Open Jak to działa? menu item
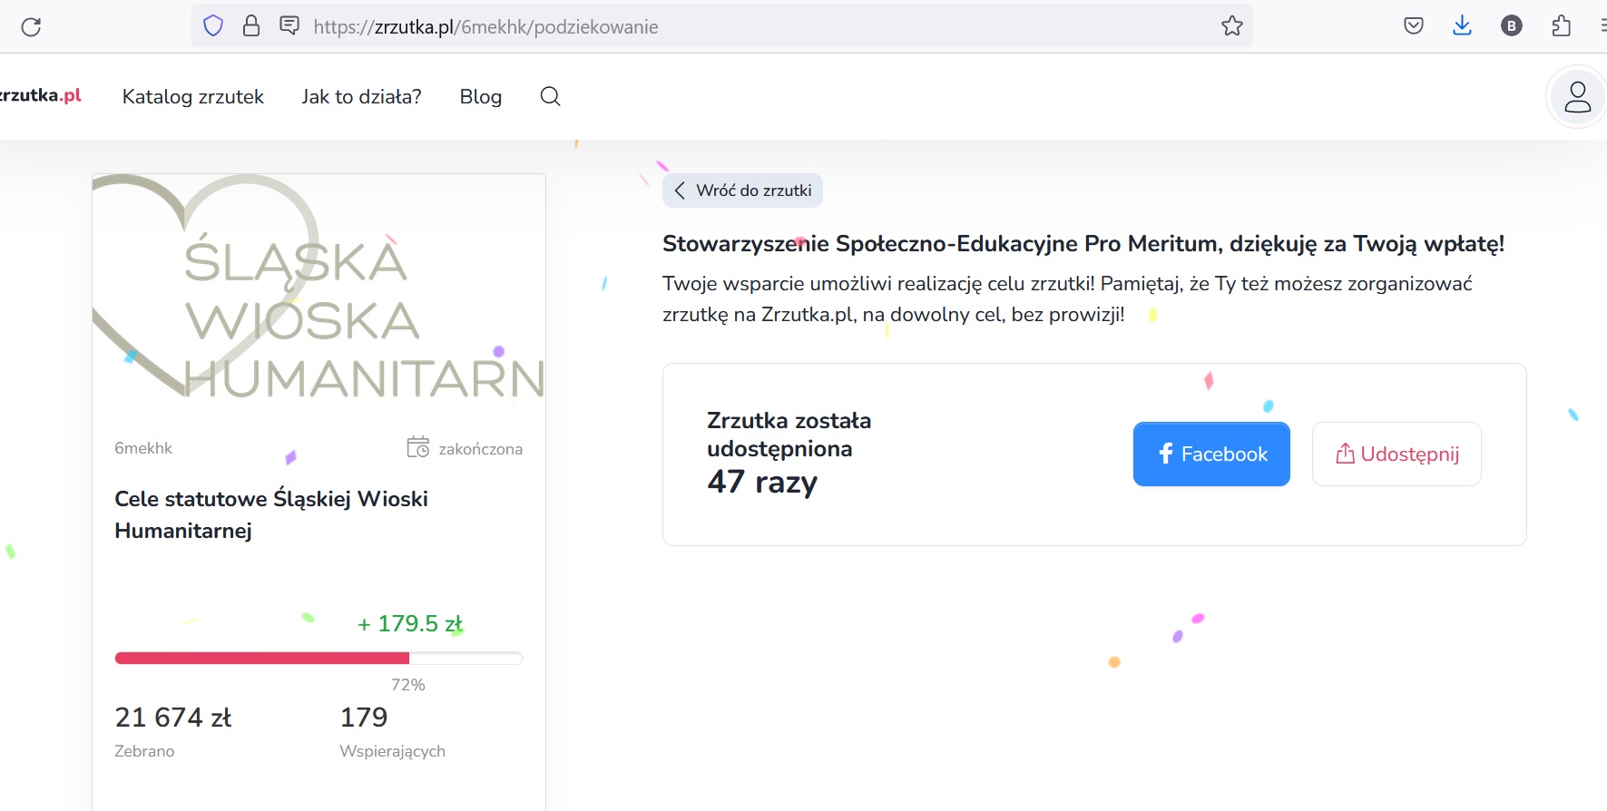This screenshot has height=811, width=1607. click(361, 96)
